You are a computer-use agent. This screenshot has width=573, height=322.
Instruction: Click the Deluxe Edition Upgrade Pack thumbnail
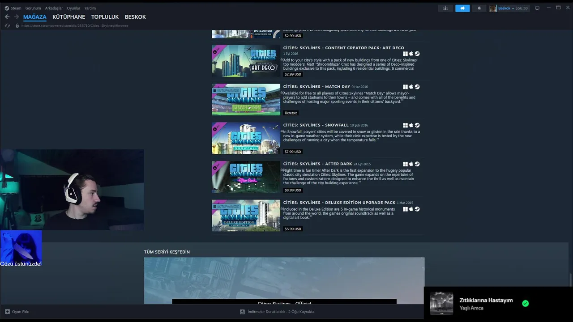coord(246,216)
